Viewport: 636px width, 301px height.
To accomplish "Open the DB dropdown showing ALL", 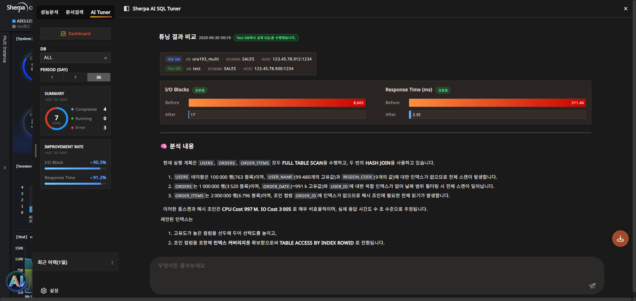I will click(x=76, y=58).
